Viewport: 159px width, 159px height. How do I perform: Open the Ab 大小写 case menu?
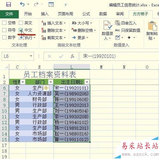tap(82, 23)
